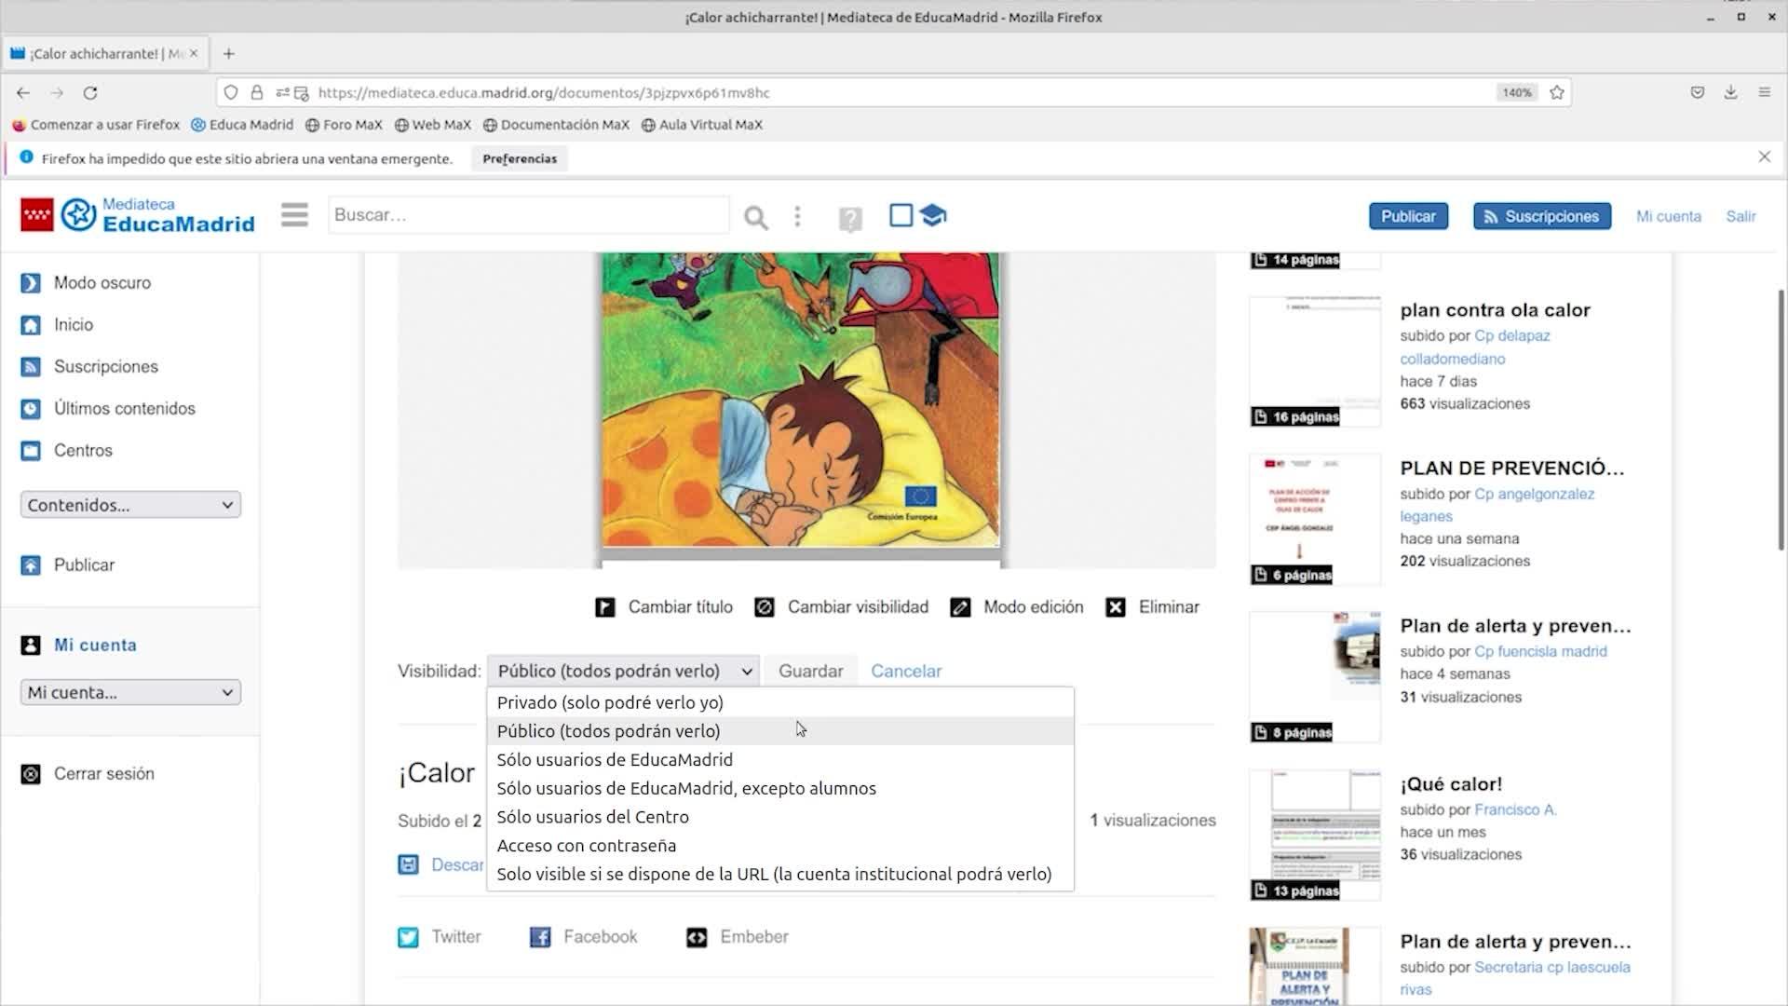Click the Cancelar link
This screenshot has height=1006, width=1788.
[905, 671]
